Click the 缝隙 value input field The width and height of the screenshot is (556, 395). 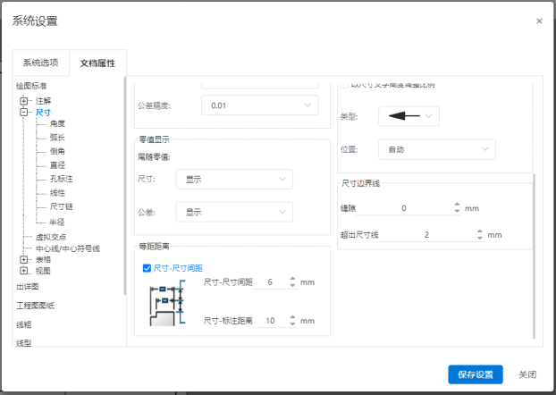[x=404, y=208]
